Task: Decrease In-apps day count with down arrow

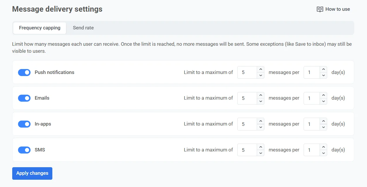Action: [x=323, y=127]
